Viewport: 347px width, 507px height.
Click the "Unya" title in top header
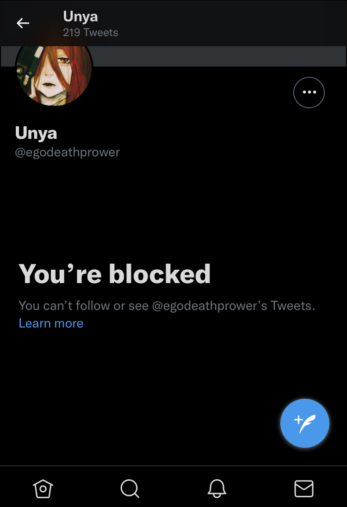tap(80, 17)
